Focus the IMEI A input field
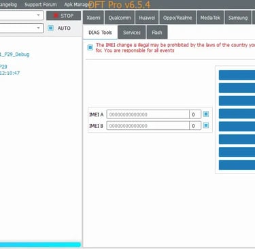Viewport: 255px width, 249px height. [148, 114]
